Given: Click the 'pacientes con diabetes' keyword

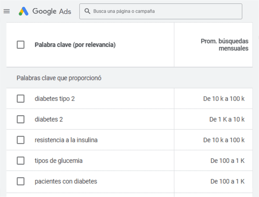Looking at the screenshot, I should click(x=66, y=181).
